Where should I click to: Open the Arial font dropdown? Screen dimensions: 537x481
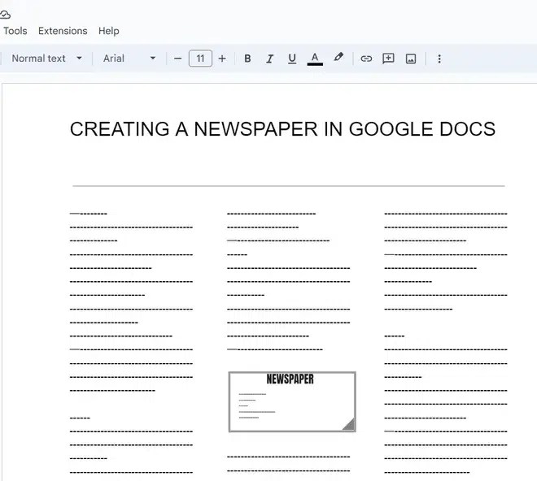129,58
